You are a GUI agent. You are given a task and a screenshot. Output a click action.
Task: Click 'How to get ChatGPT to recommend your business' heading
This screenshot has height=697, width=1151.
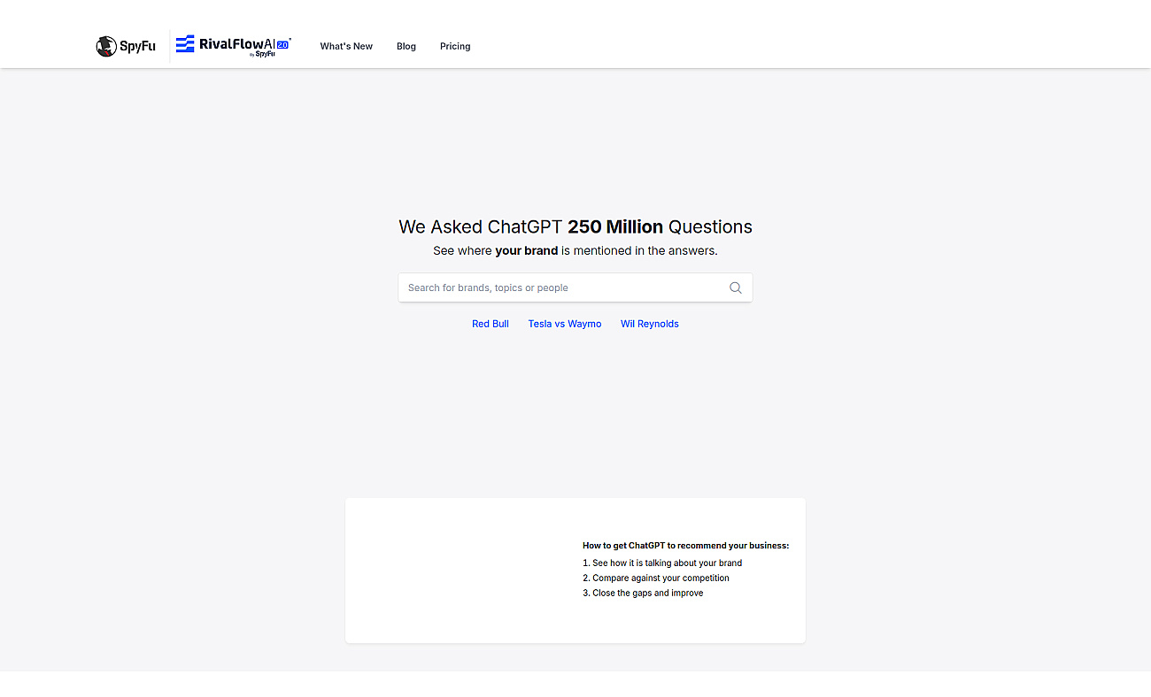685,546
